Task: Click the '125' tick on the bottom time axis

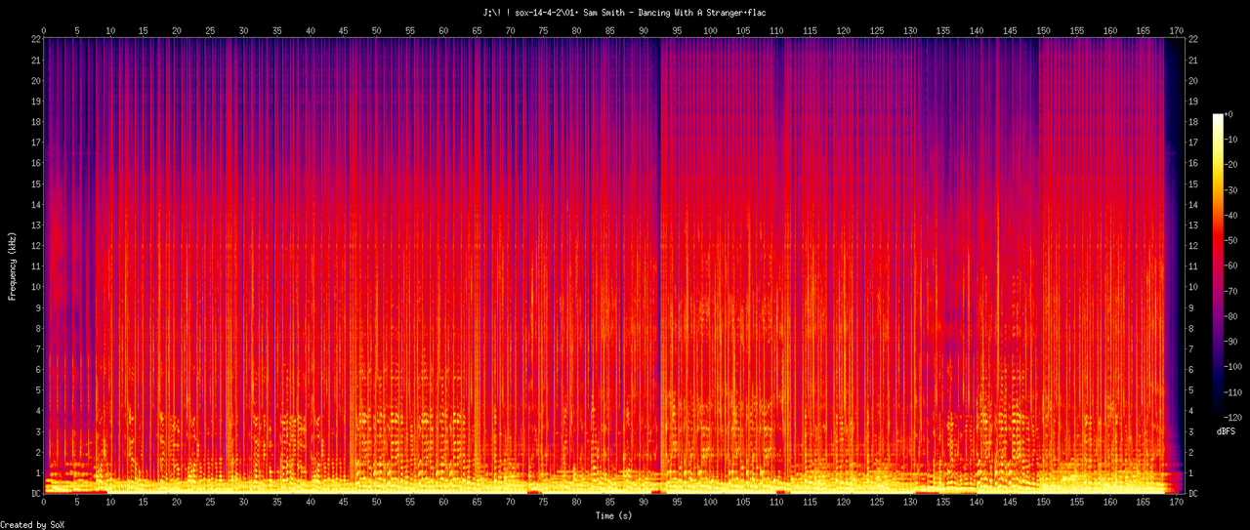Action: click(x=877, y=504)
